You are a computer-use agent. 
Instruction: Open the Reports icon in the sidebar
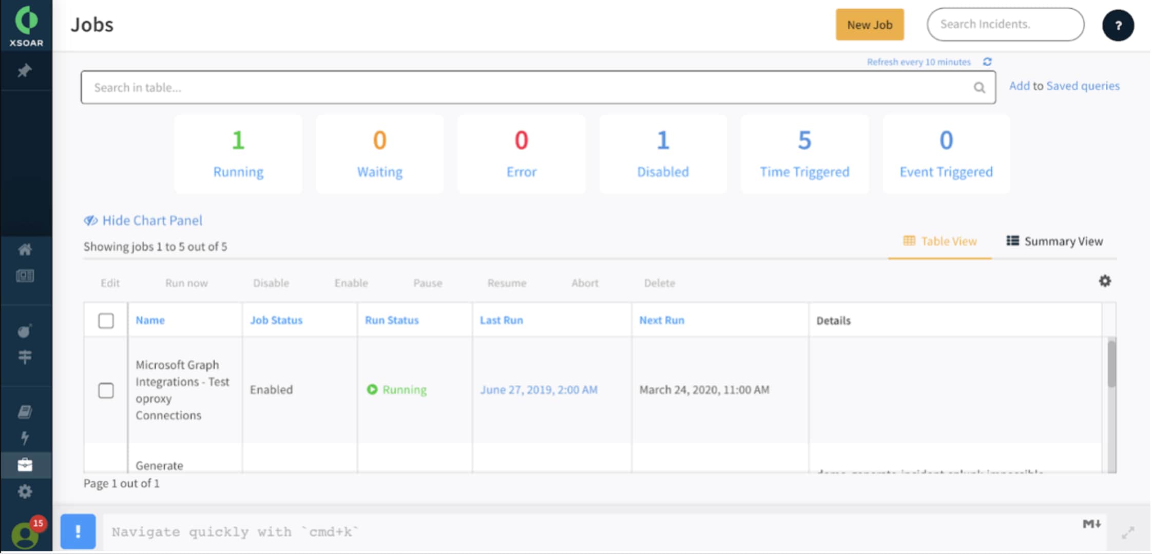tap(25, 276)
